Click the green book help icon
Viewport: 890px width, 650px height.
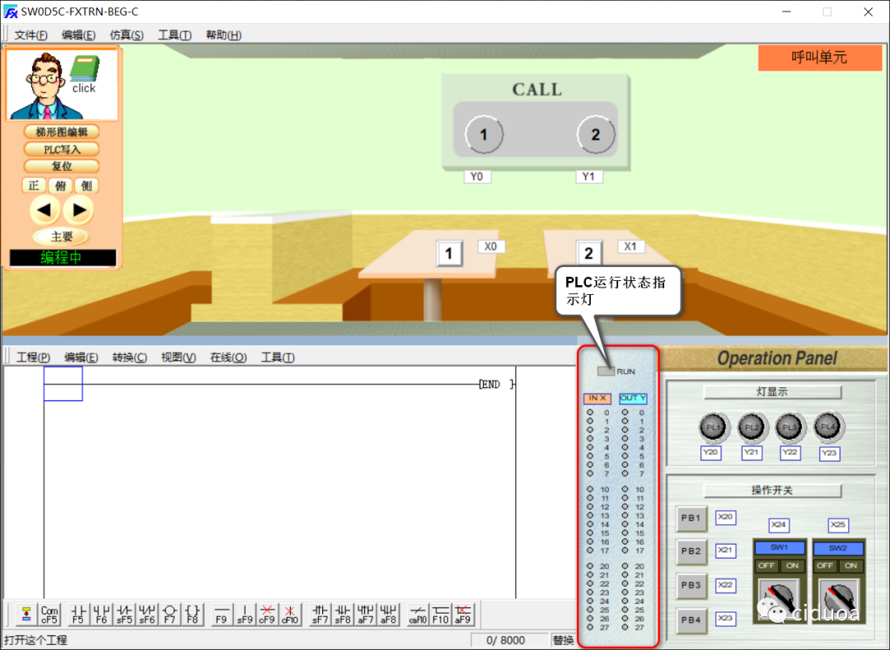click(84, 69)
